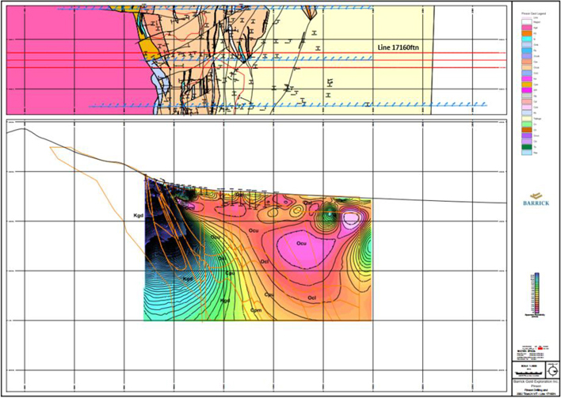Click the pink Kgd unit on the plan map
The height and width of the screenshot is (398, 561).
pyautogui.click(x=63, y=59)
